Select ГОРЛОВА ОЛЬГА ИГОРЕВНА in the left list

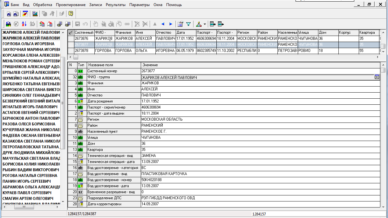pyautogui.click(x=29, y=44)
